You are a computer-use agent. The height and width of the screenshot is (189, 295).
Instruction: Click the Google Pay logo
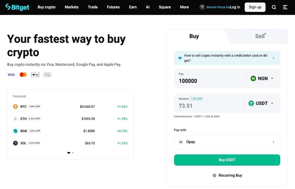47,75
